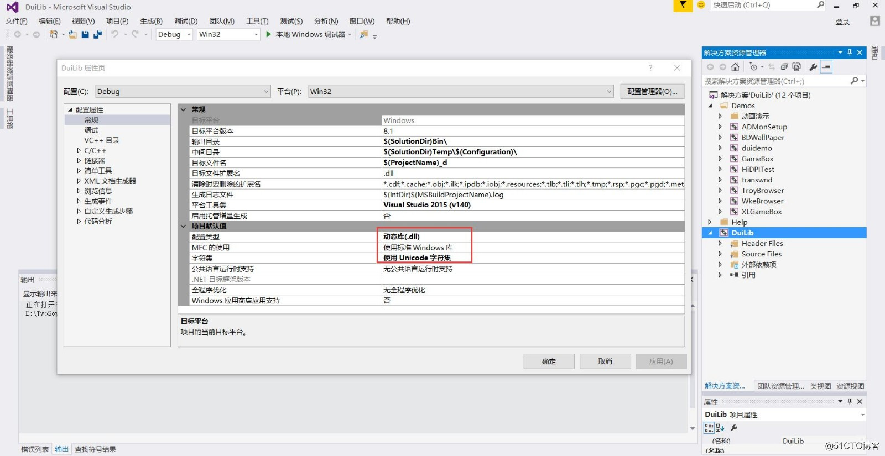Select VC++ 目录 in the property tree
The height and width of the screenshot is (456, 885).
click(102, 140)
